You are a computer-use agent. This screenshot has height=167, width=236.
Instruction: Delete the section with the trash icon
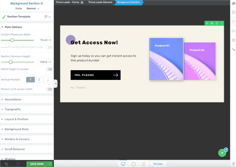(x=217, y=23)
